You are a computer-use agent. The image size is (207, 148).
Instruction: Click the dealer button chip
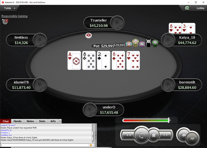[88, 36]
